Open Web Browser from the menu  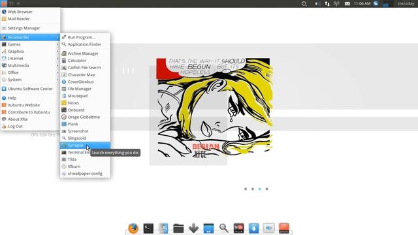coord(30,12)
